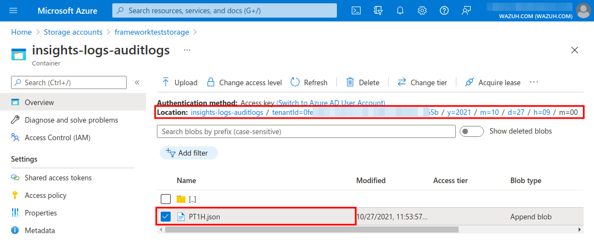Click Acquire lease
This screenshot has width=594, height=243.
pyautogui.click(x=493, y=82)
